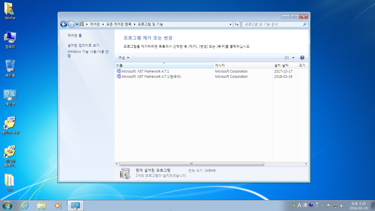Expand the address bar history dropdown

(x=231, y=24)
